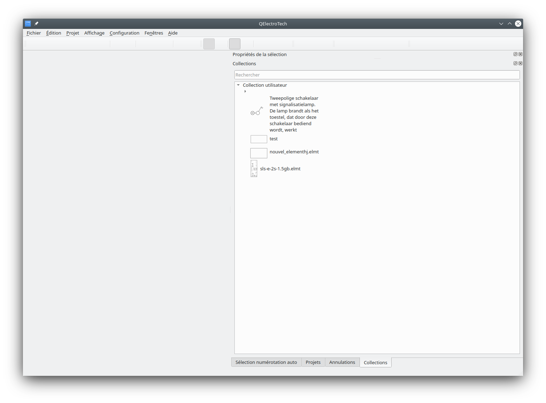Close the Propriétés de la sélection panel

pyautogui.click(x=520, y=54)
